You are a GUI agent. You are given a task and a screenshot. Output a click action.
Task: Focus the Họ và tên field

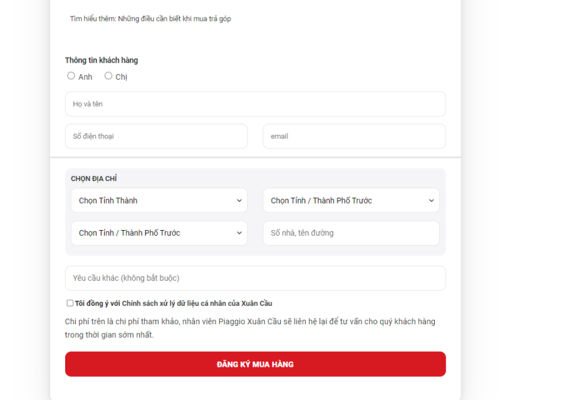point(255,104)
